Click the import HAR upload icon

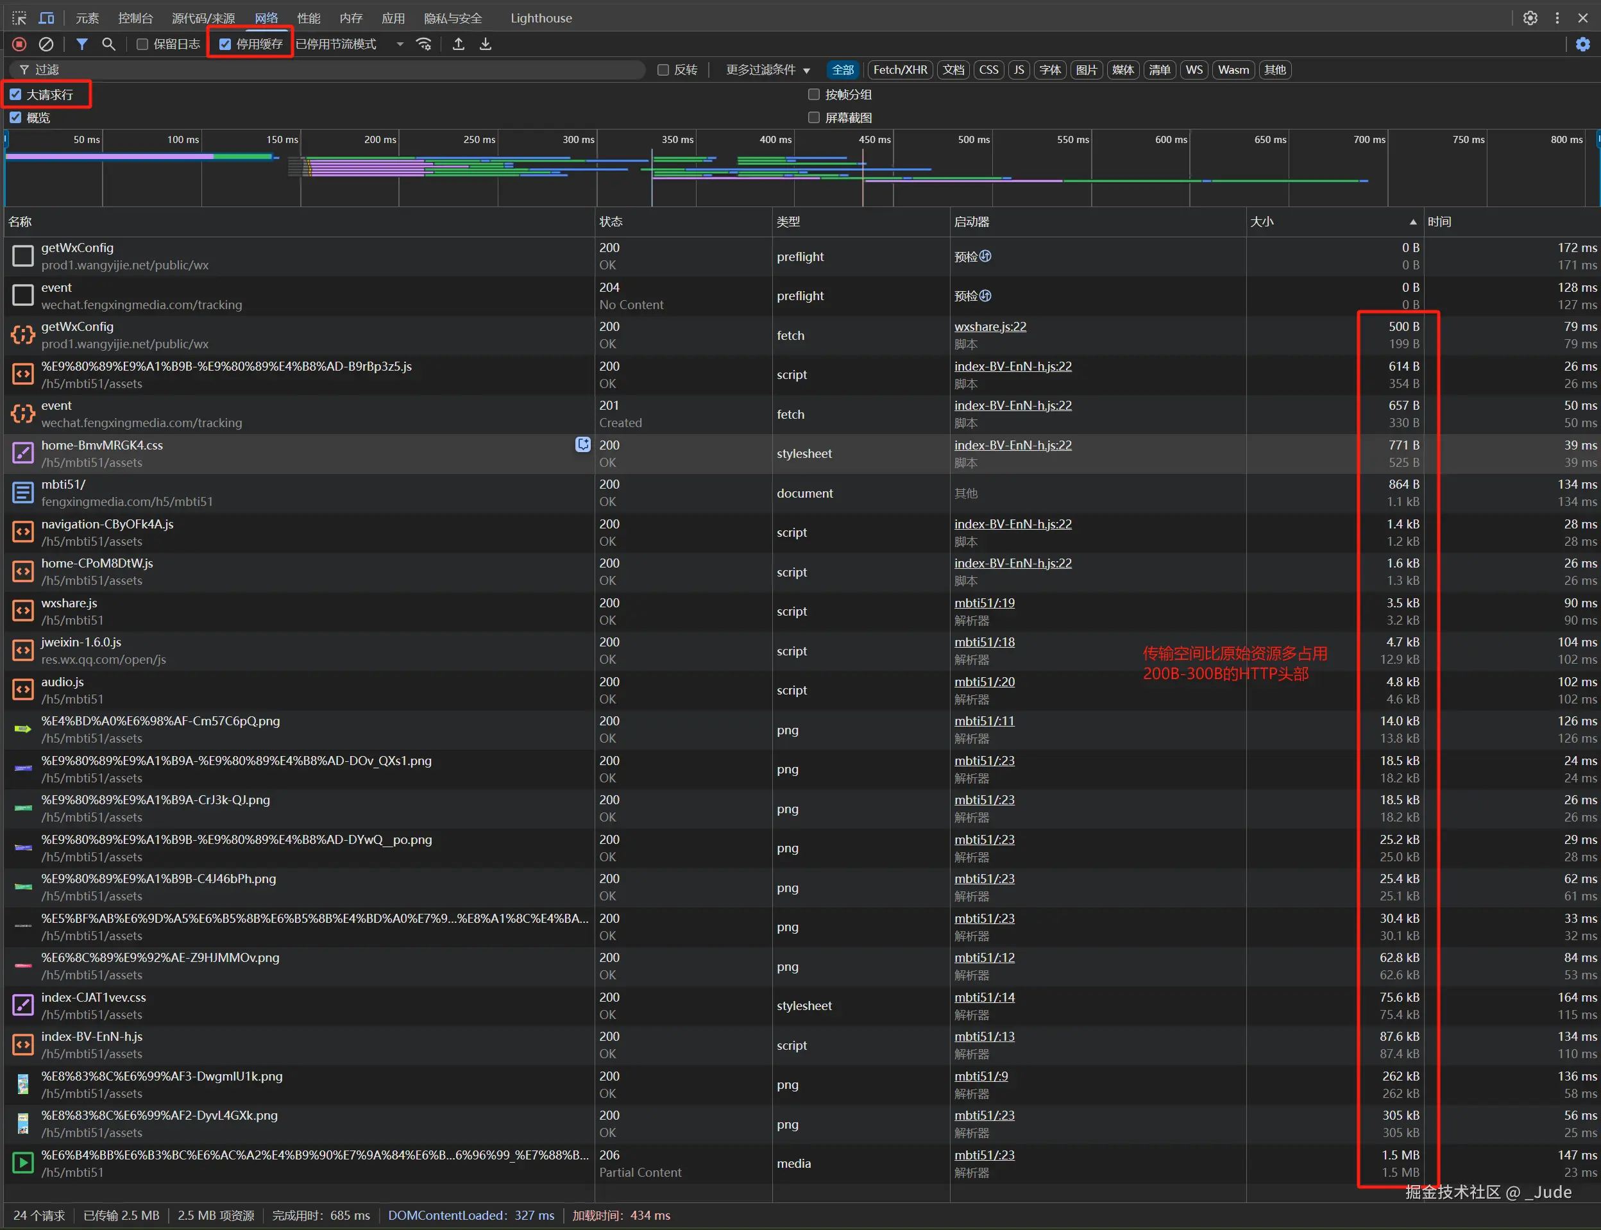[x=459, y=45]
